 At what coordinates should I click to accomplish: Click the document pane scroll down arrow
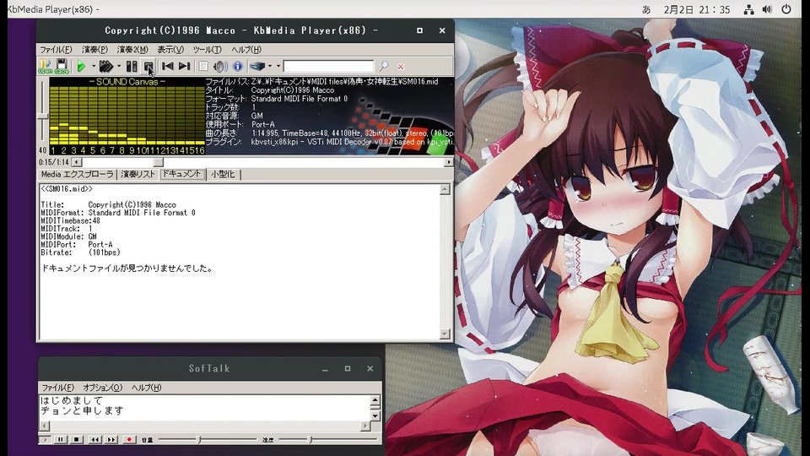pos(445,334)
